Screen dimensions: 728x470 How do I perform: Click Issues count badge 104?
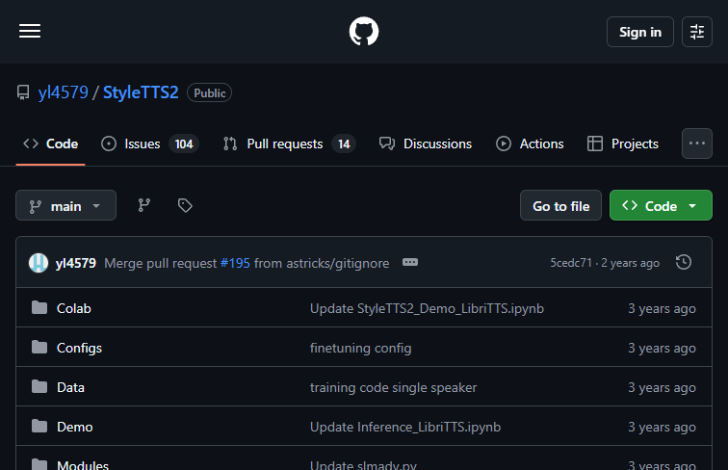[x=184, y=144]
